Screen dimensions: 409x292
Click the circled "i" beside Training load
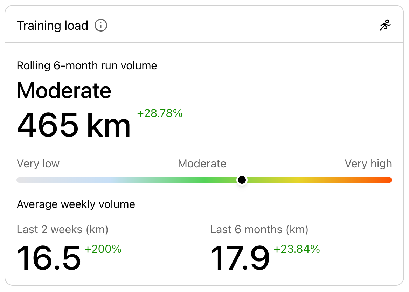click(100, 25)
